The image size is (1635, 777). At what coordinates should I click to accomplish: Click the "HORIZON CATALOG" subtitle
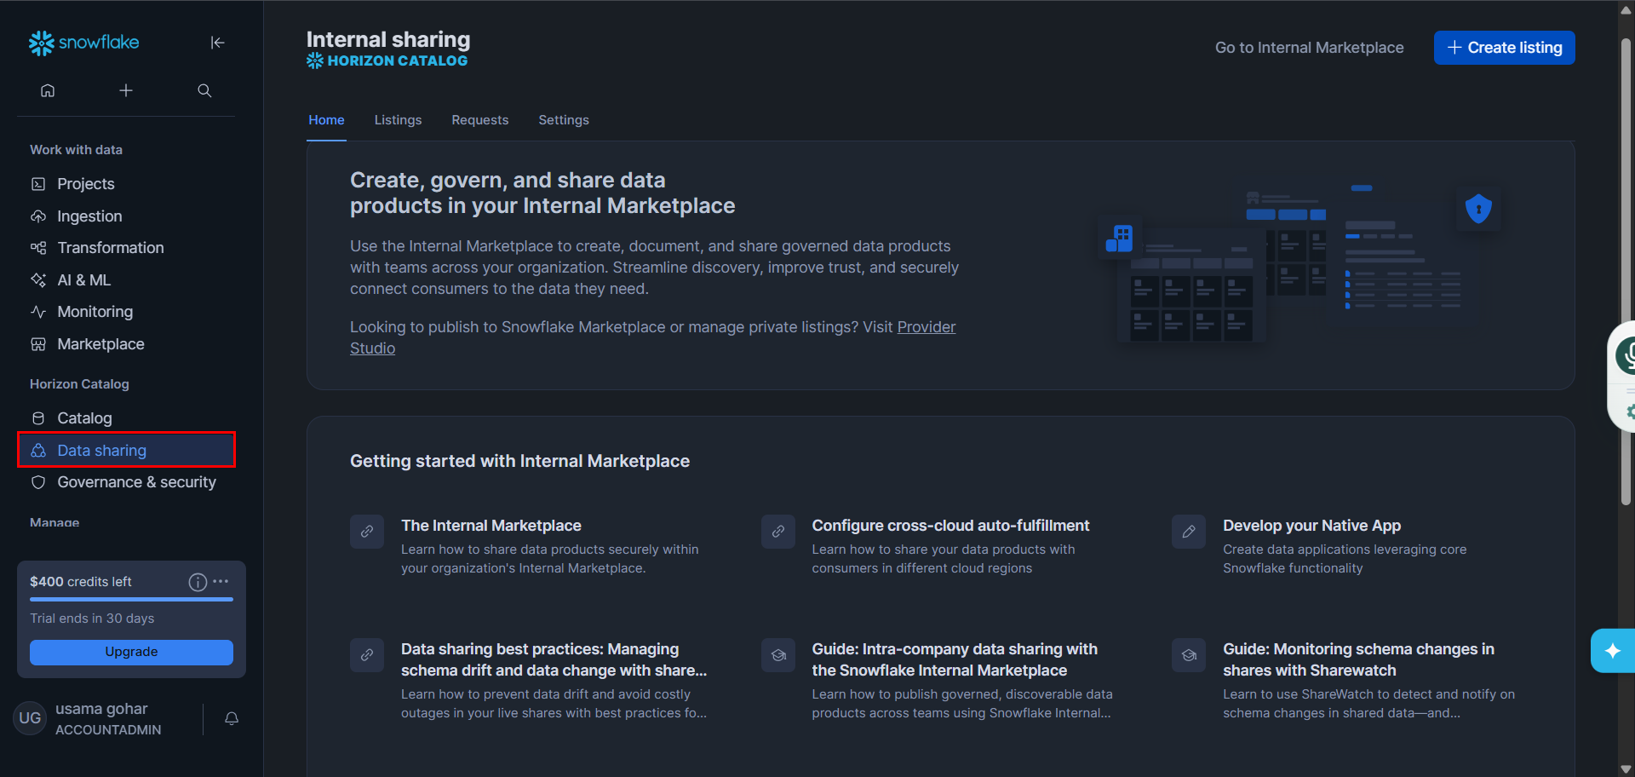tap(398, 61)
